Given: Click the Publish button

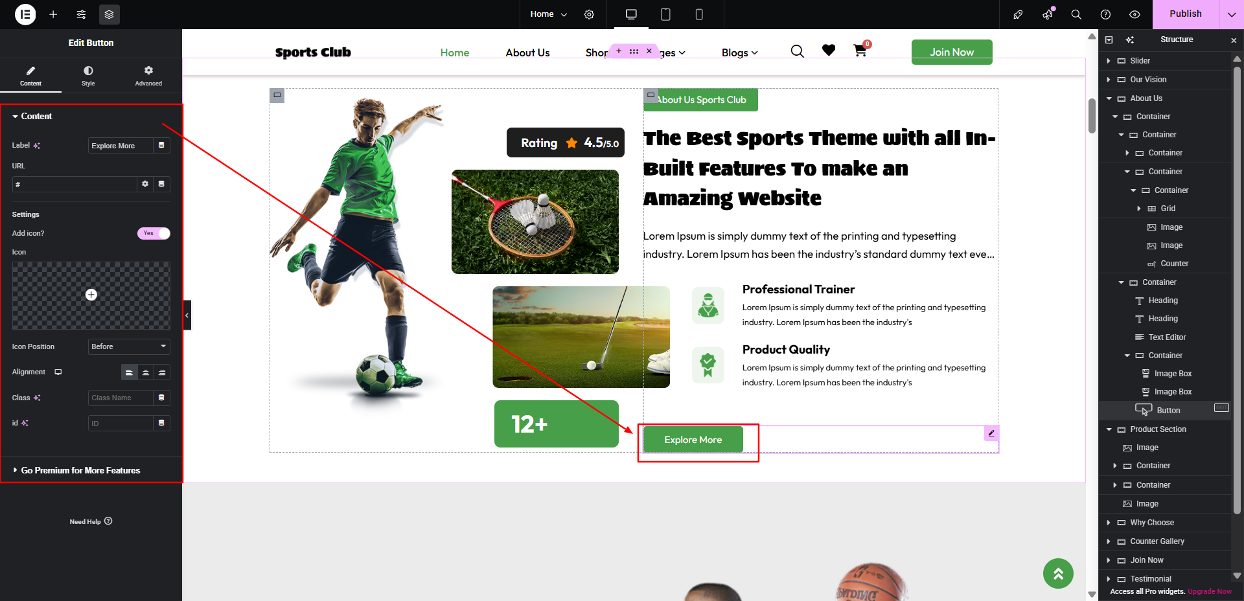Looking at the screenshot, I should pyautogui.click(x=1185, y=14).
